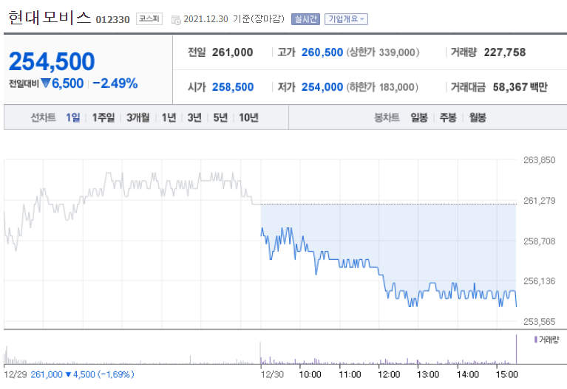The image size is (567, 389).
Task: Click the 15:00 time axis label
Action: click(x=506, y=374)
